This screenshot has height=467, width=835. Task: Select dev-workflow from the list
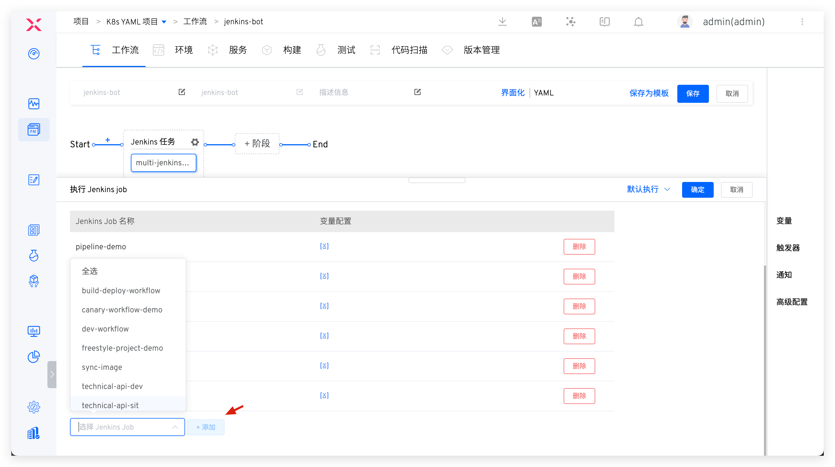[x=128, y=329]
